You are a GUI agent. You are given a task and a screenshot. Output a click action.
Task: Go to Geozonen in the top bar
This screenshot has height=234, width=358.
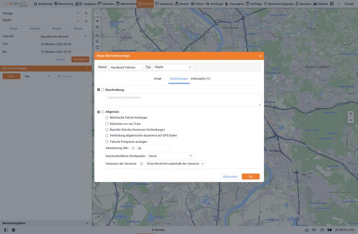(164, 4)
